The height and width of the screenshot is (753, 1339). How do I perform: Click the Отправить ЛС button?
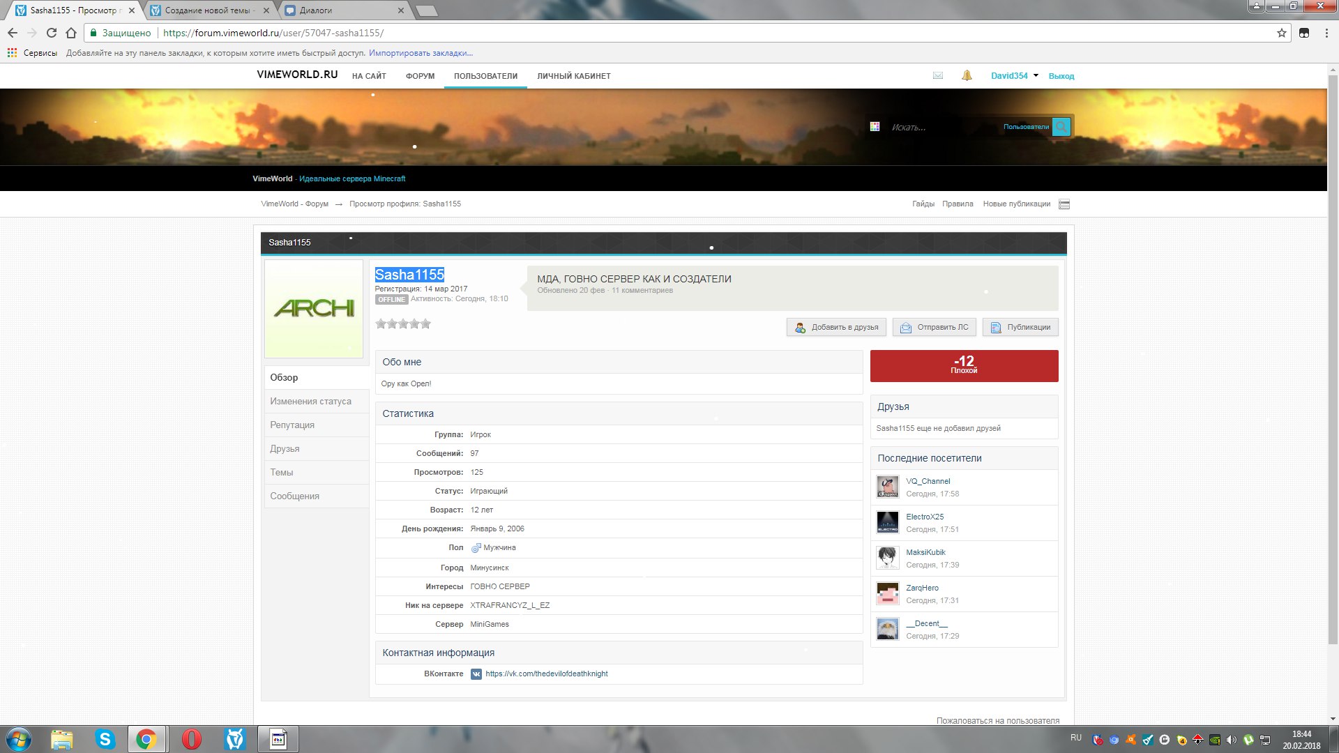click(x=935, y=327)
